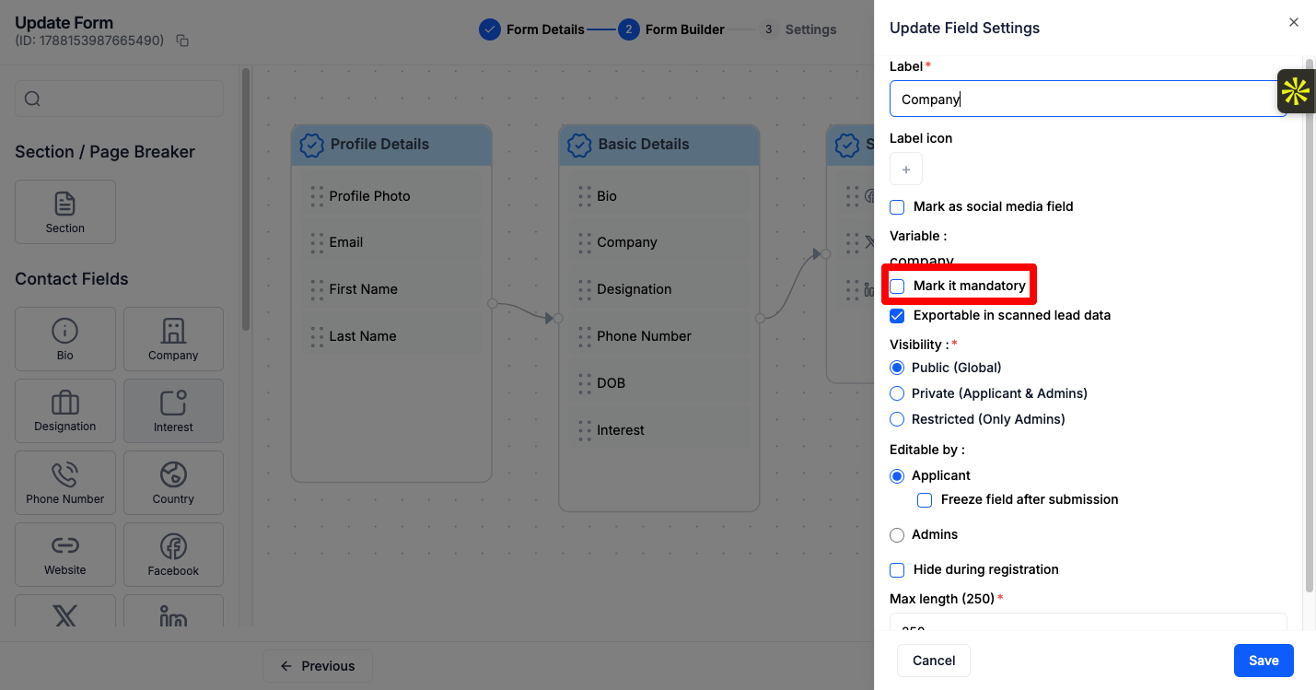Select Private (Applicant & Admins) visibility

click(x=897, y=393)
